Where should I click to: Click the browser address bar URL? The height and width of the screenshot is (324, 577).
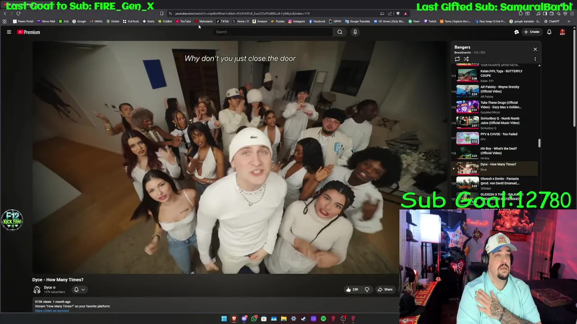coord(242,13)
